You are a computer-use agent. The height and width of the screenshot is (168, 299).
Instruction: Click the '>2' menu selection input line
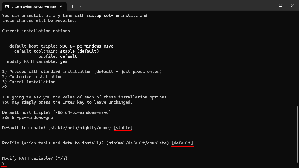pyautogui.click(x=5, y=87)
